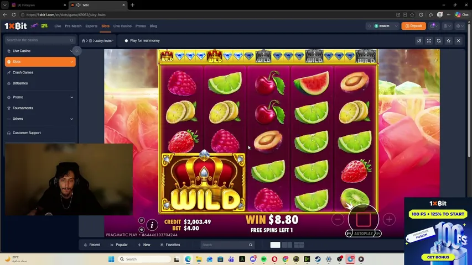The width and height of the screenshot is (472, 265).
Task: Open the slot game hamburger menu
Action: click(142, 220)
